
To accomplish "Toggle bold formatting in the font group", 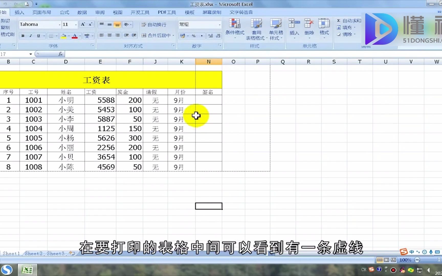I will pyautogui.click(x=23, y=36).
